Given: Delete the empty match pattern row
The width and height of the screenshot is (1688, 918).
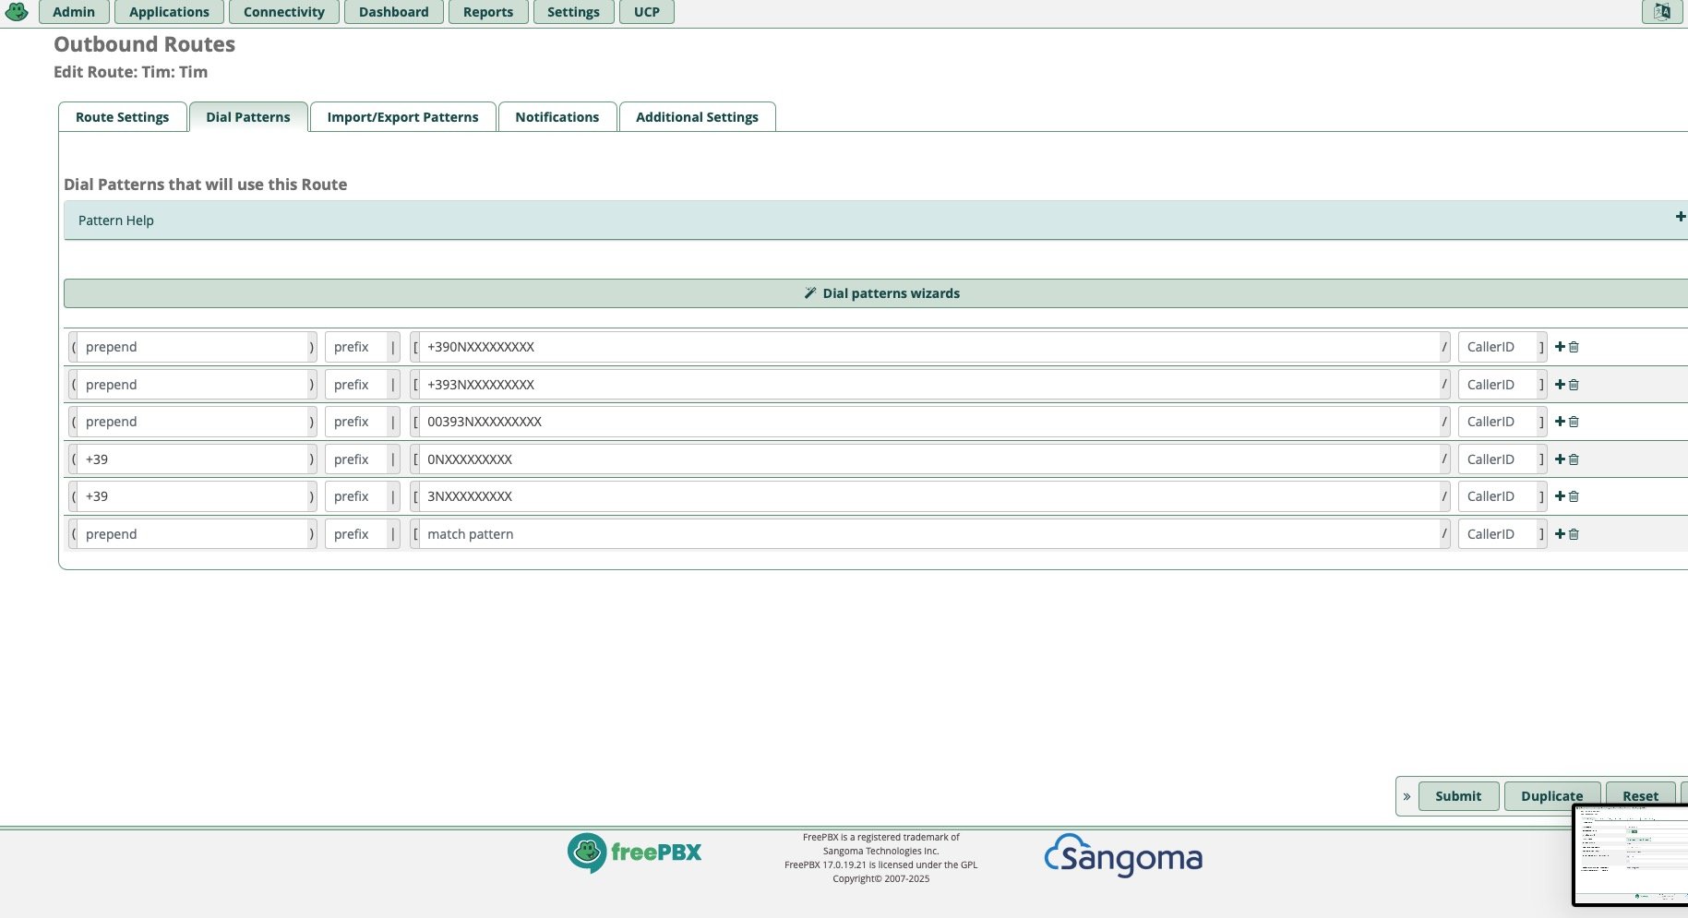Looking at the screenshot, I should [1574, 534].
